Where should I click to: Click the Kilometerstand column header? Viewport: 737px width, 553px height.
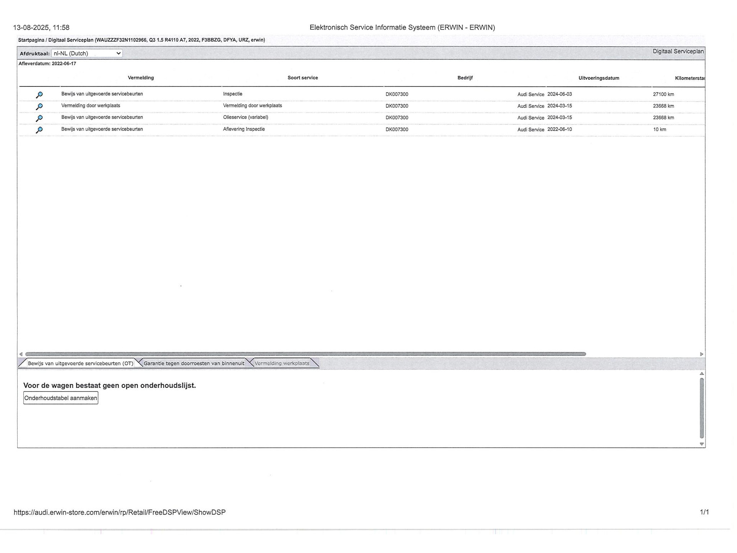tap(689, 78)
